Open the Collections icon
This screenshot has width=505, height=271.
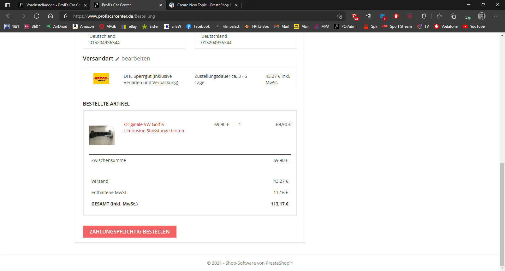pos(453,16)
